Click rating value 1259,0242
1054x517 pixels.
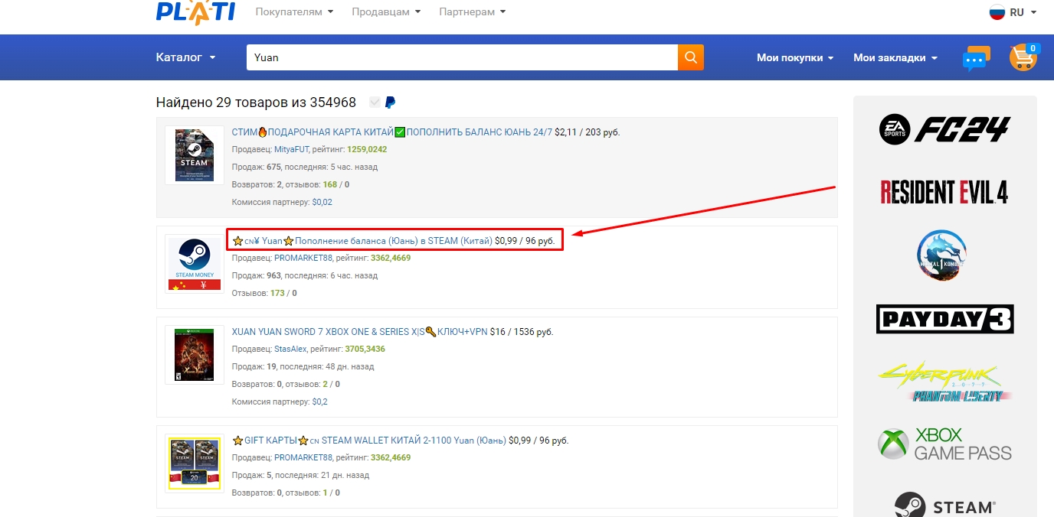(367, 150)
